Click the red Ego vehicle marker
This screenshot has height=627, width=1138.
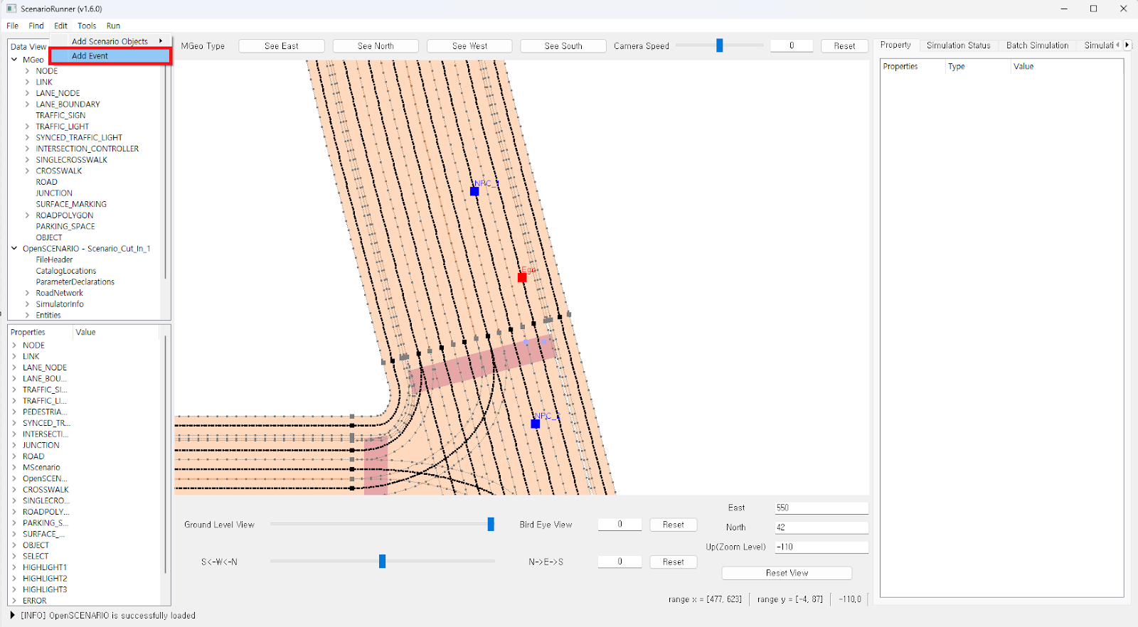522,277
